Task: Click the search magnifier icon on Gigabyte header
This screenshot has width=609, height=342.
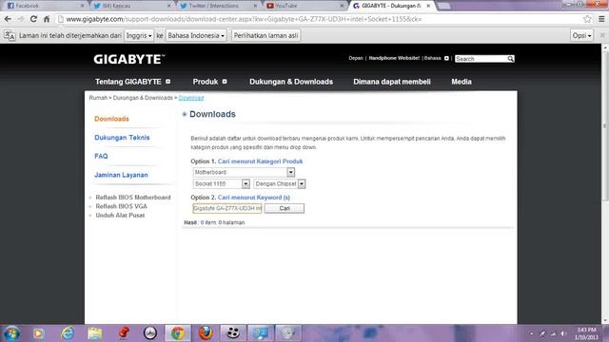Action: click(x=510, y=59)
